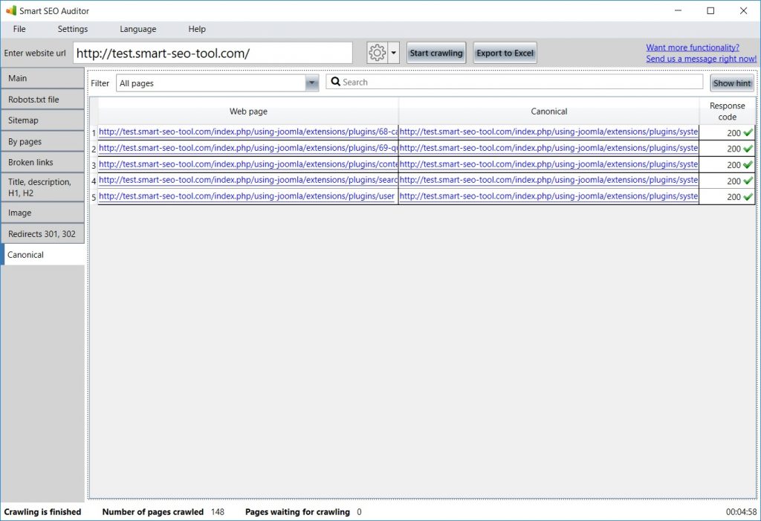The height and width of the screenshot is (521, 761).
Task: Click the elapsed time 00:04:58
Action: 741,512
